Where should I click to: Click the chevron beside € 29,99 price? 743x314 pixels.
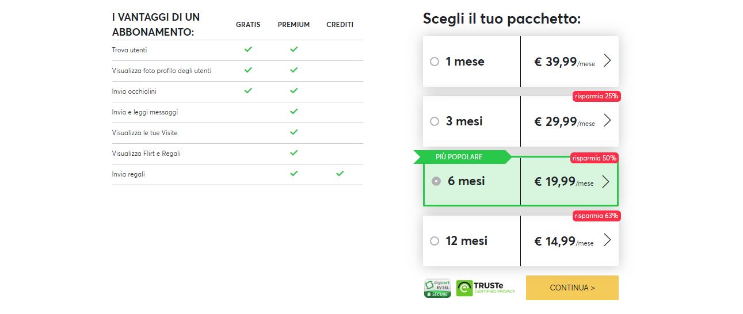click(607, 121)
